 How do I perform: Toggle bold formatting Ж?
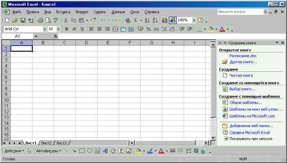pyautogui.click(x=67, y=29)
